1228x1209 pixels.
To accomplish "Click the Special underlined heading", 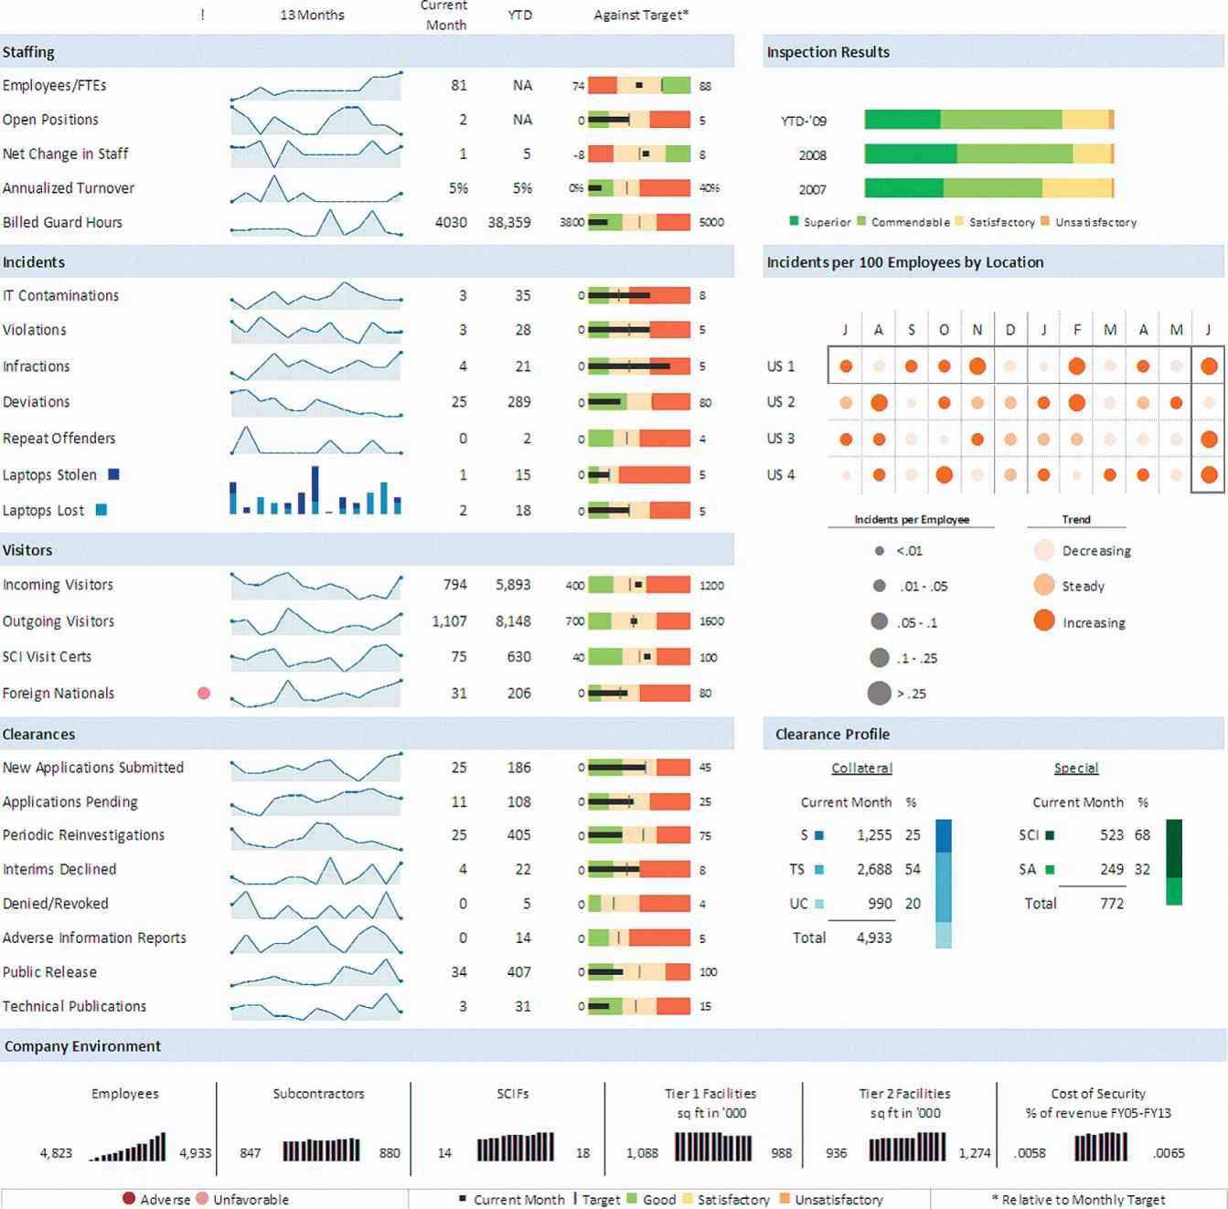I will point(1076,768).
